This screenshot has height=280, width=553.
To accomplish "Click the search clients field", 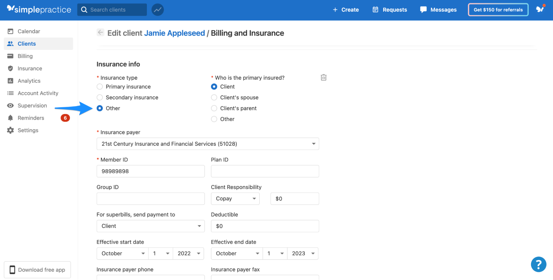I will (112, 10).
